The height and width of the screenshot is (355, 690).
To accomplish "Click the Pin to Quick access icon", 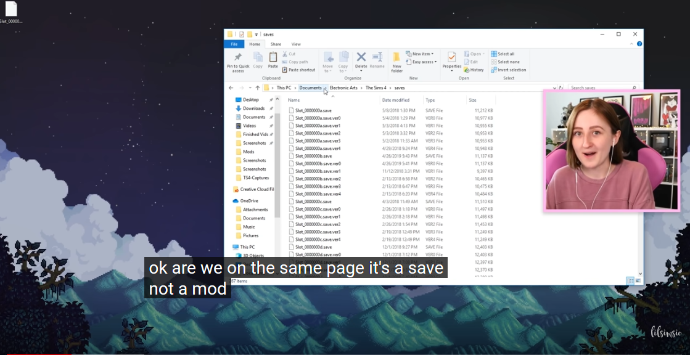I will 238,58.
